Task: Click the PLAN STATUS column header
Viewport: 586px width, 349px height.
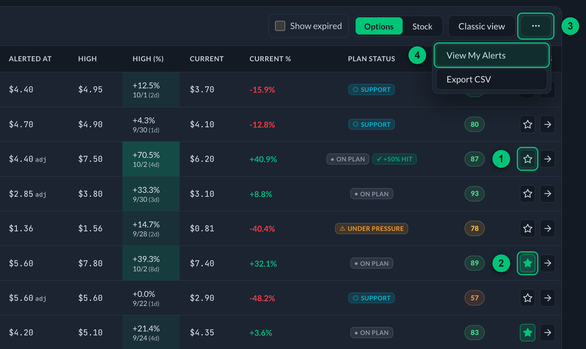Action: [x=371, y=59]
